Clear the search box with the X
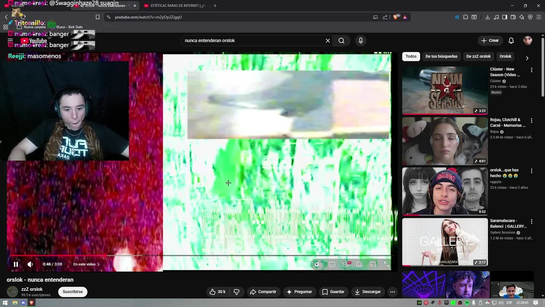Screen dimensions: 545x307 pyautogui.click(x=328, y=41)
